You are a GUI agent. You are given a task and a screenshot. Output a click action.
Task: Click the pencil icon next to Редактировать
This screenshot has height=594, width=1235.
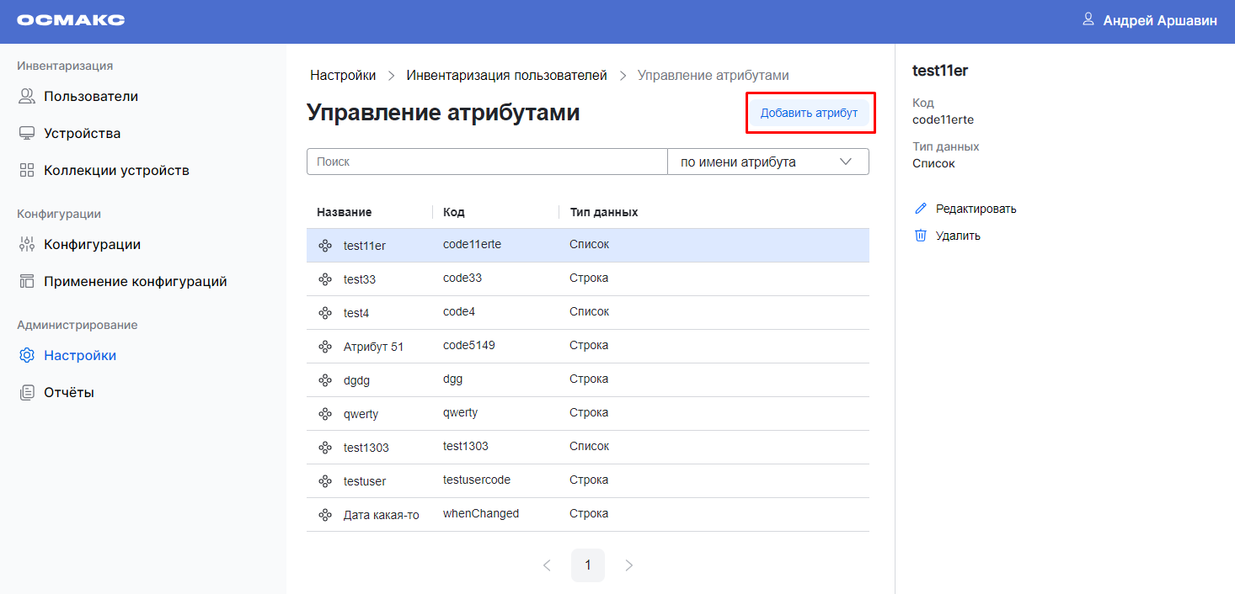coord(921,209)
